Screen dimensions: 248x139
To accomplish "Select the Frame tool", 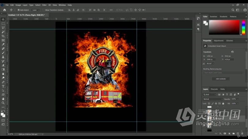I will point(3,40).
